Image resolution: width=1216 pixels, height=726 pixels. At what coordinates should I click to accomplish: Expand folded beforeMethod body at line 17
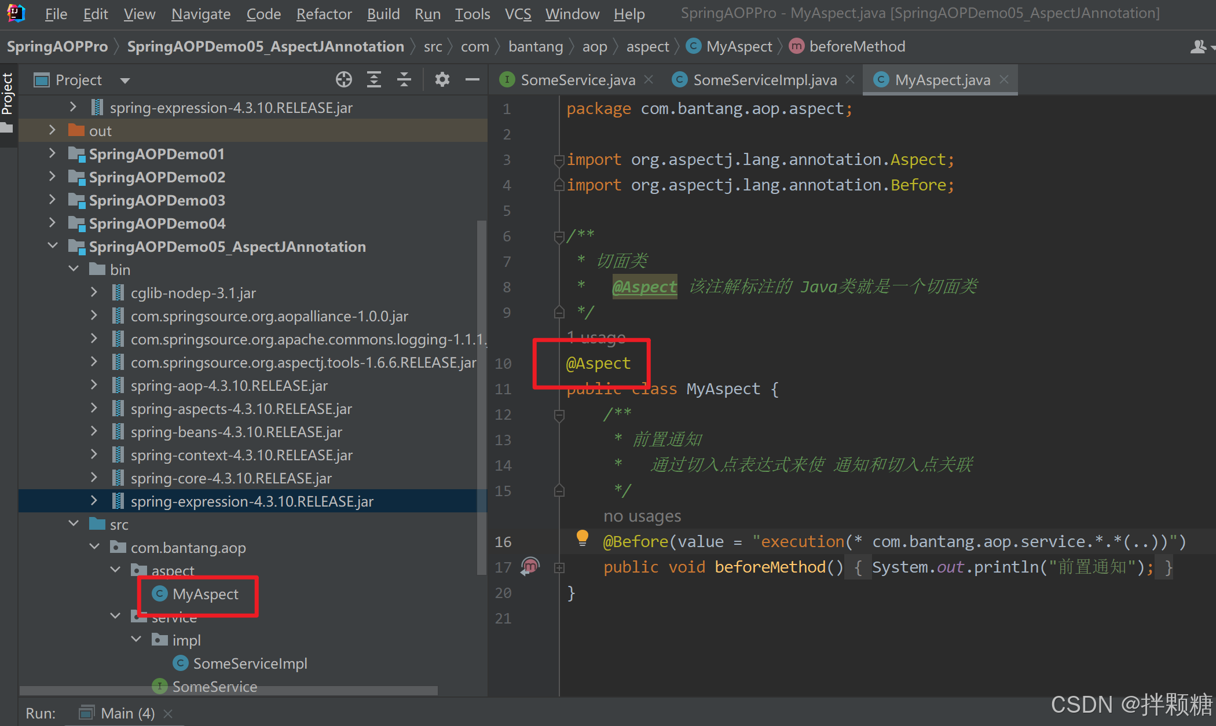(559, 568)
